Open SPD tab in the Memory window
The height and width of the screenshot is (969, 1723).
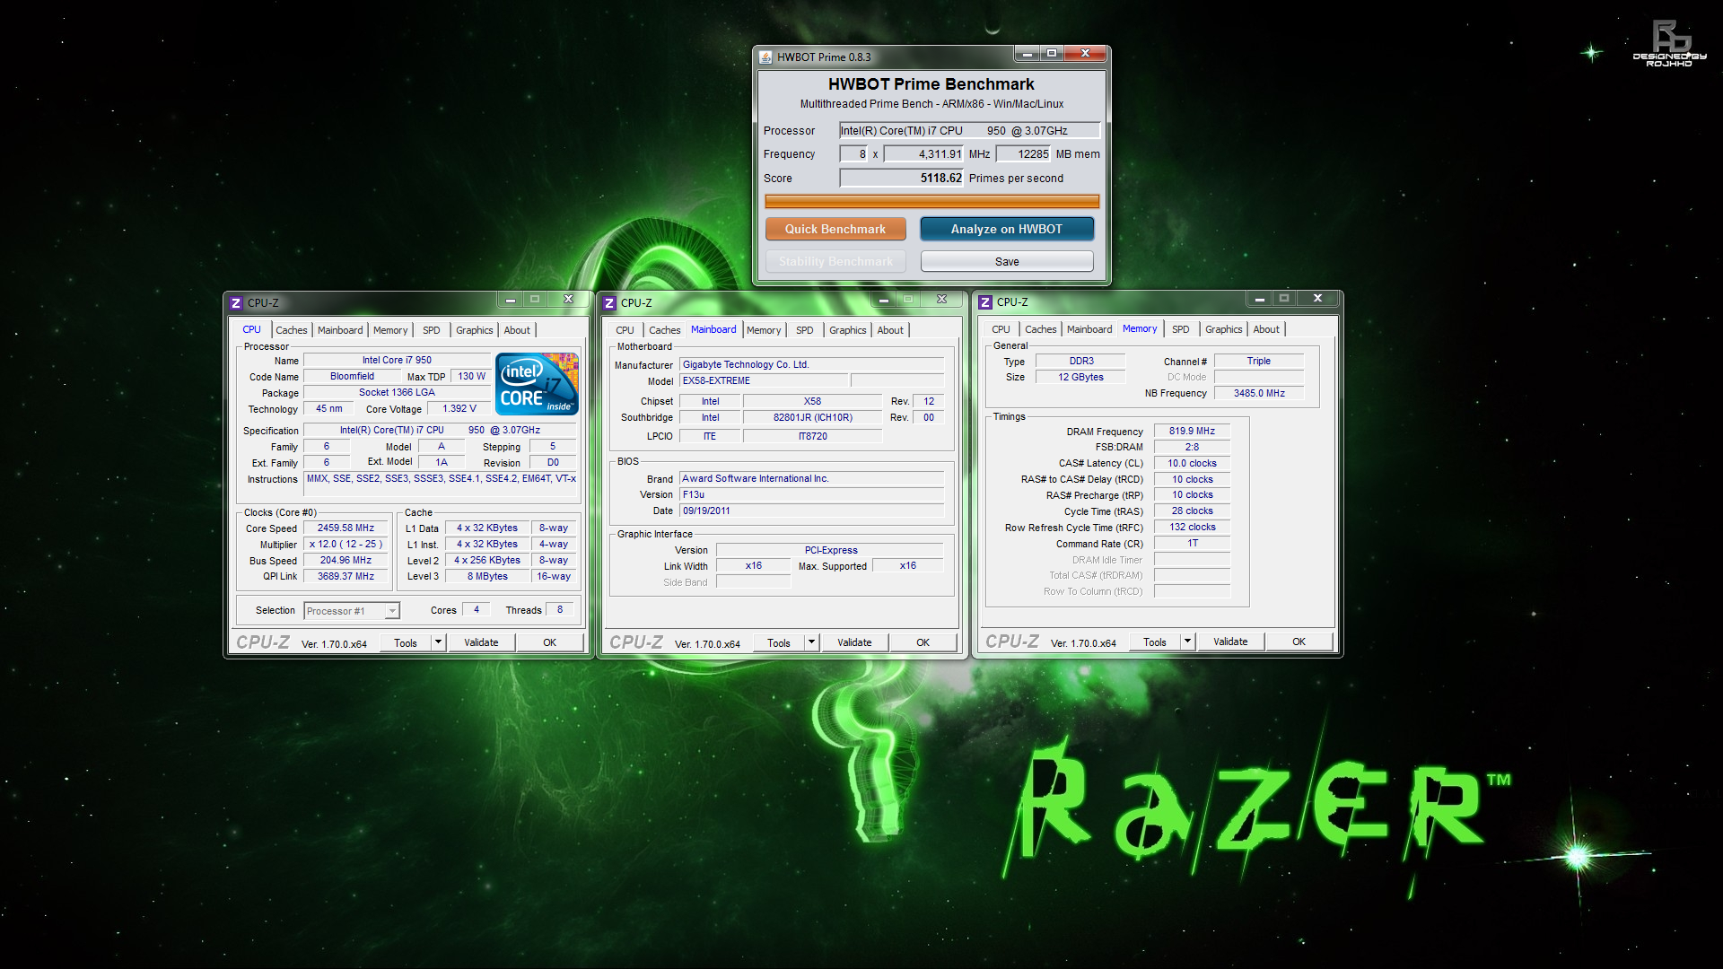1181,329
